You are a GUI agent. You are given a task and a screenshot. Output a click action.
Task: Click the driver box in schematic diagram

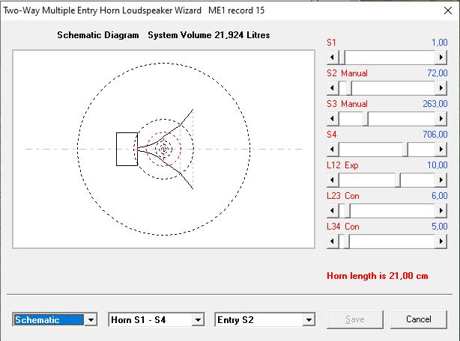127,150
